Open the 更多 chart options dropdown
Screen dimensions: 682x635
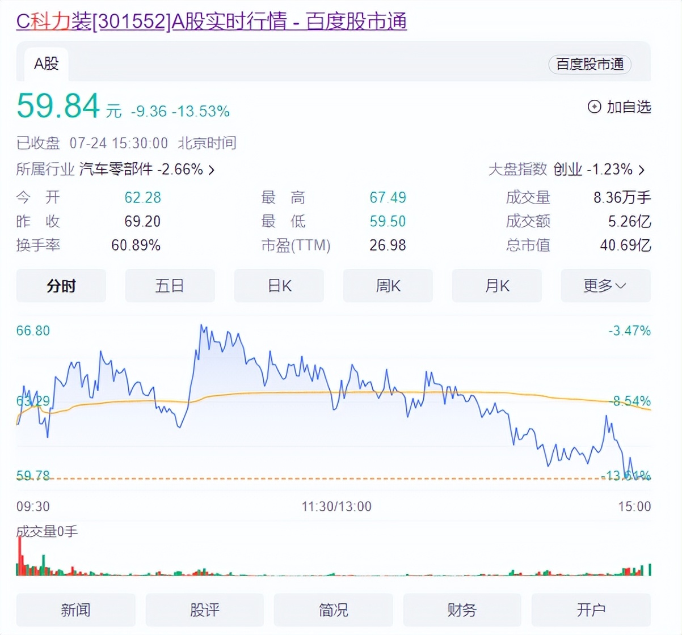[605, 286]
